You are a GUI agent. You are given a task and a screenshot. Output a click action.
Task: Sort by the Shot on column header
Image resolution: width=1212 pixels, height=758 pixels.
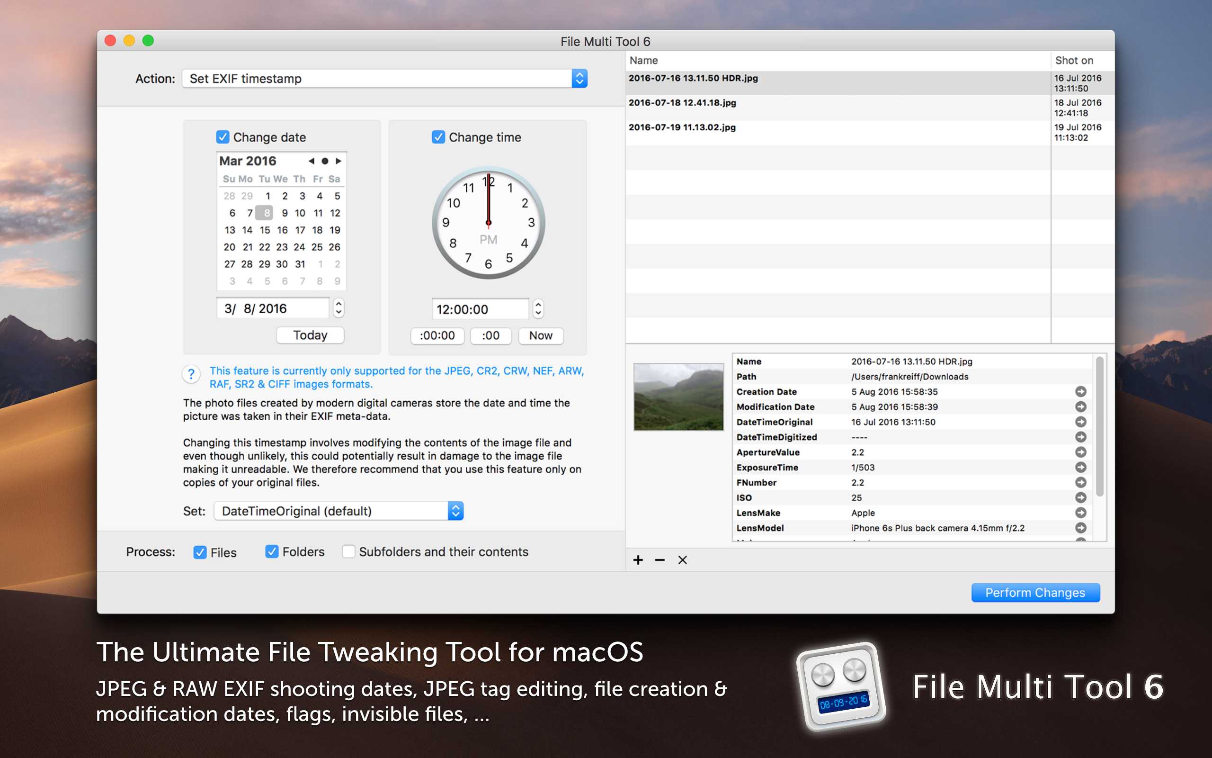(x=1083, y=61)
